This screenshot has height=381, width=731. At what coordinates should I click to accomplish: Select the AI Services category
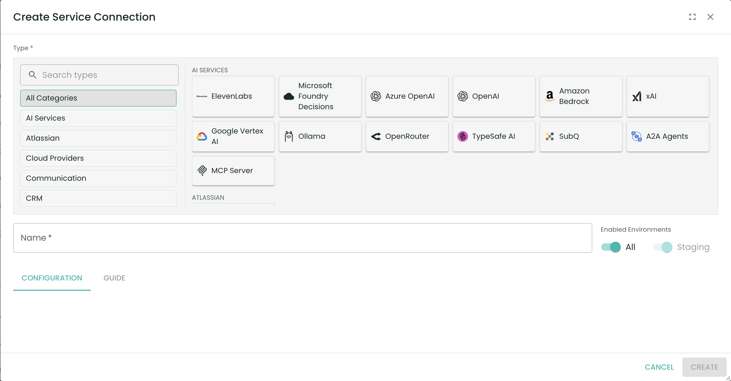click(98, 118)
